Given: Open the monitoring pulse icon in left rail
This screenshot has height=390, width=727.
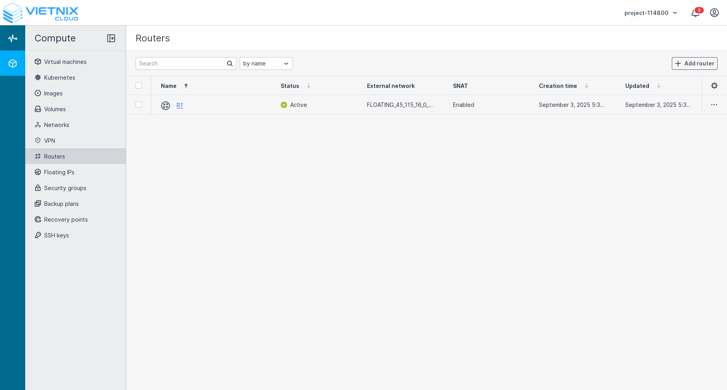Looking at the screenshot, I should (x=13, y=38).
